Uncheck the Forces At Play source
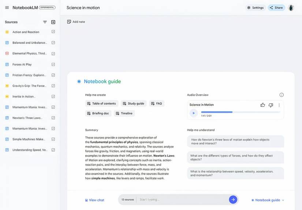This screenshot has height=210, width=302. (53, 64)
